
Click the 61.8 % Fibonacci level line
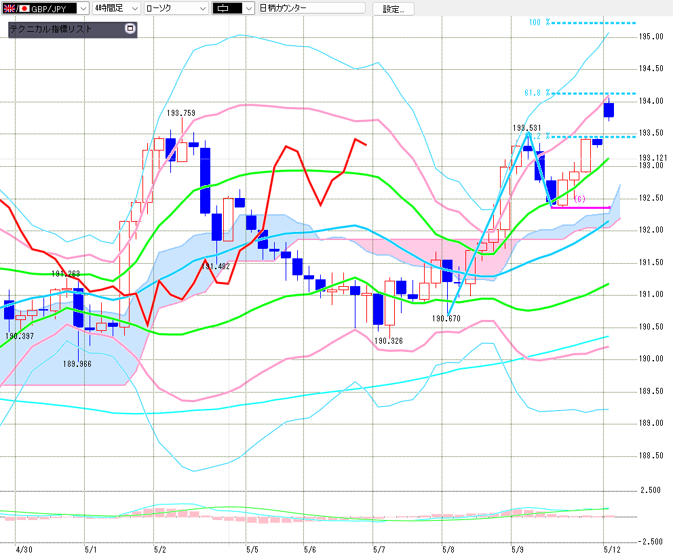(594, 93)
